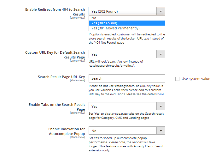216x158 pixels.
Task: Open Enable Indexation for Autocomplete Popup select box
Action: [x=123, y=131]
